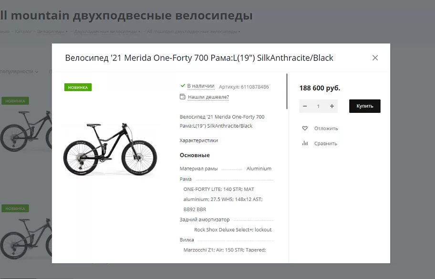Click the wallet icon beside Нашли дешевле?

tap(183, 97)
